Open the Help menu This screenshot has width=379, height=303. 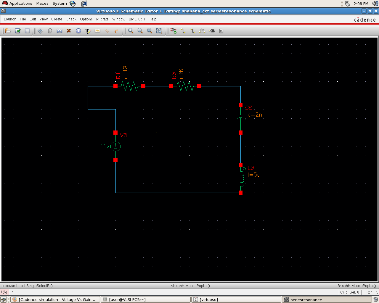[x=152, y=19]
